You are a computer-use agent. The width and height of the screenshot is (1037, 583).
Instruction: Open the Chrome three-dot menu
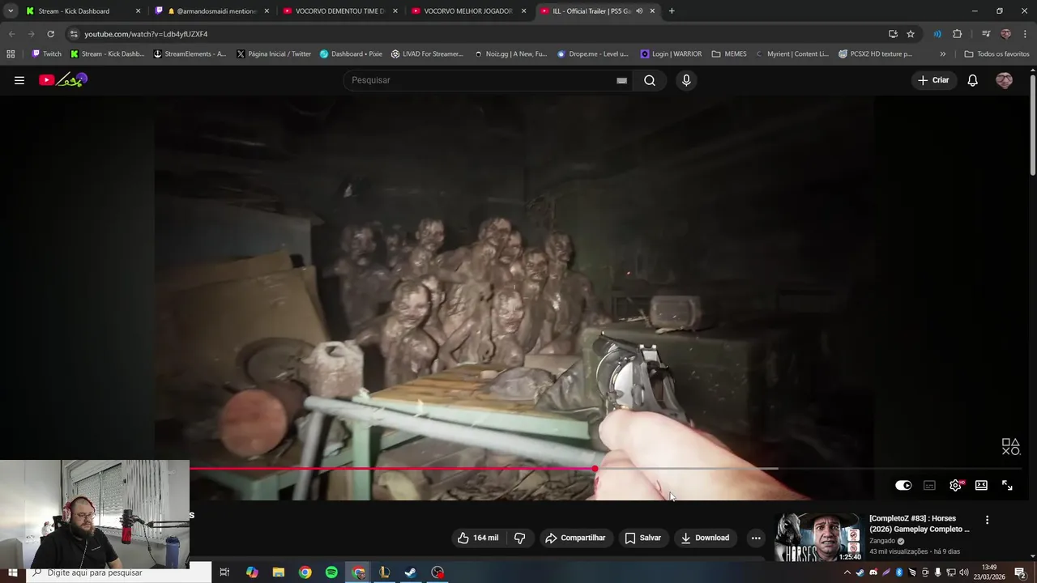point(1025,34)
